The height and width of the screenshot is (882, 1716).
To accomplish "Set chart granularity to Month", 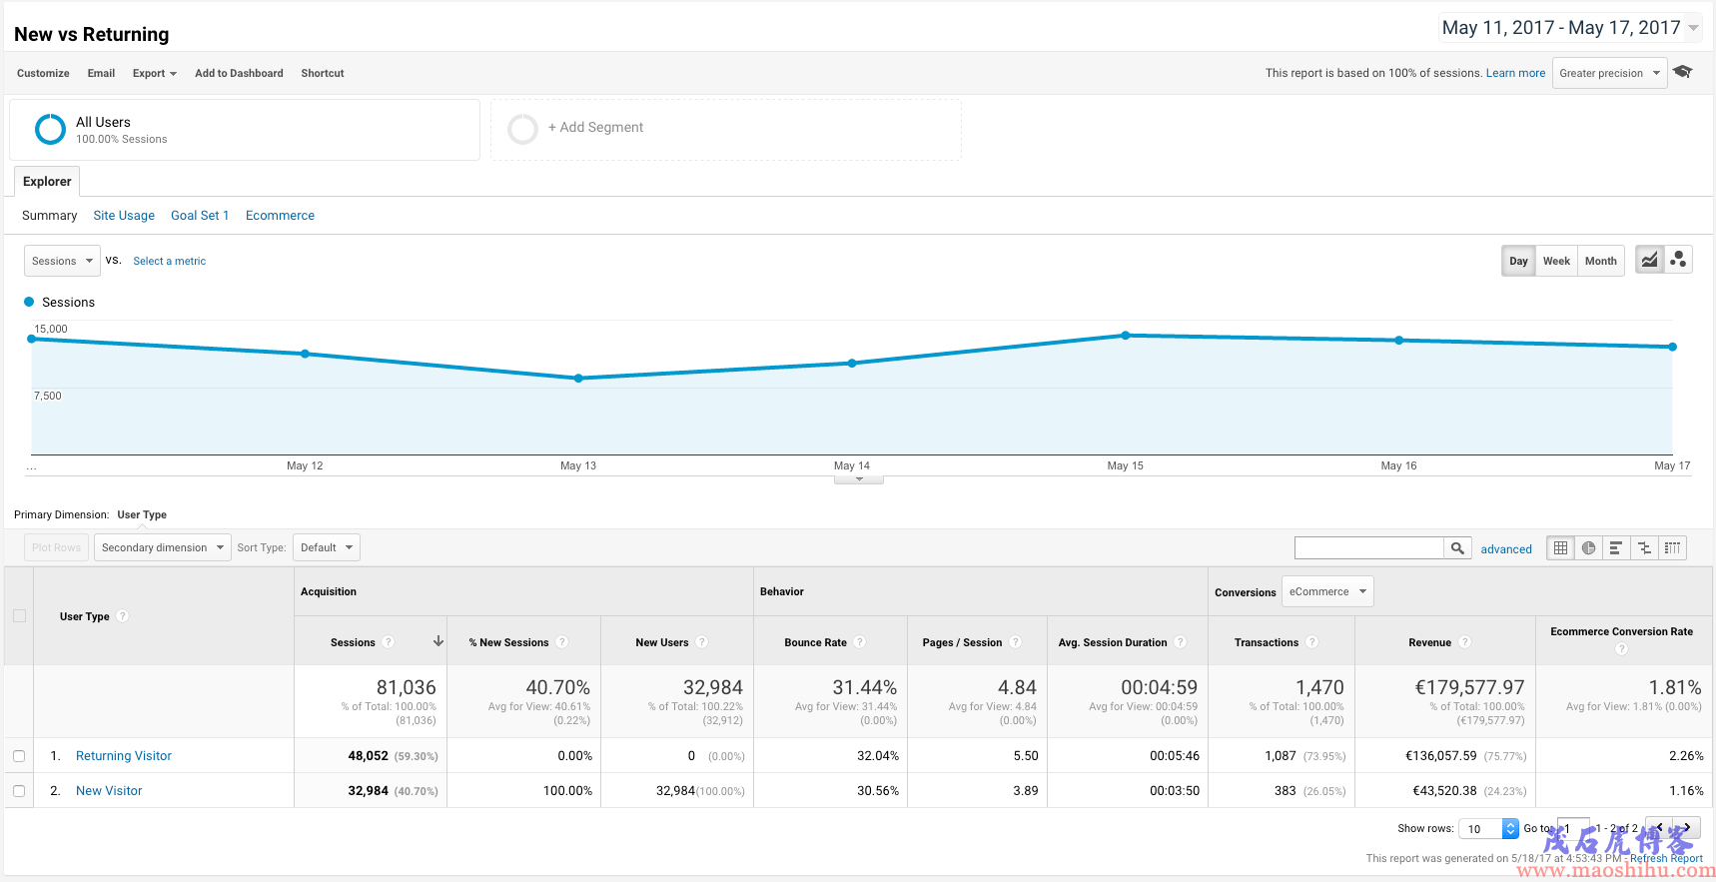I will 1600,261.
